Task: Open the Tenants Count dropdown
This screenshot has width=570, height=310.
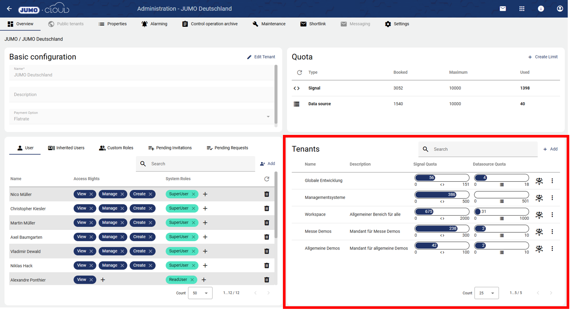Action: pyautogui.click(x=486, y=293)
